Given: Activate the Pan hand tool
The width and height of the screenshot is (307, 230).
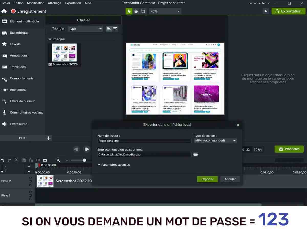Looking at the screenshot, I should pos(136,11).
